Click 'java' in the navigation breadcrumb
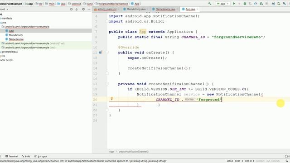The width and height of the screenshot is (290, 163). (63, 4)
